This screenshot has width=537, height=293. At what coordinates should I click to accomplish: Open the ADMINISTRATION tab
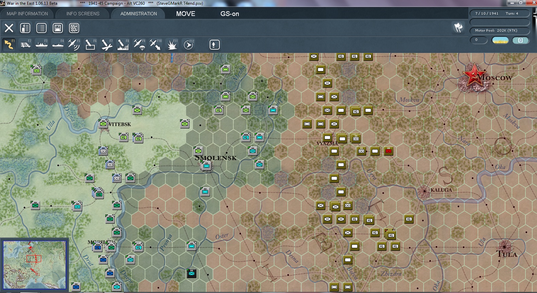(x=139, y=14)
